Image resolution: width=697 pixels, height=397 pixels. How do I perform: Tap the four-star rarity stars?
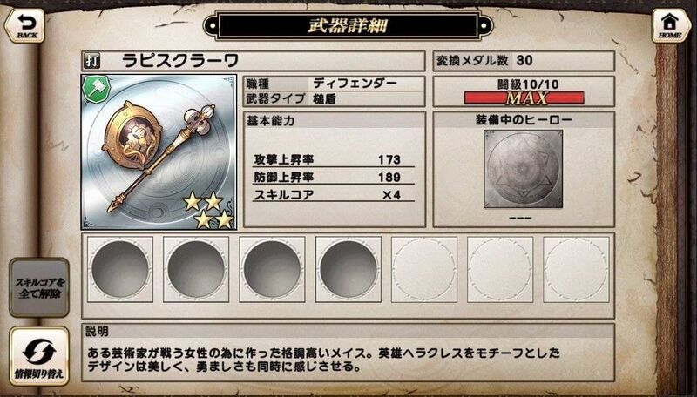coord(208,210)
